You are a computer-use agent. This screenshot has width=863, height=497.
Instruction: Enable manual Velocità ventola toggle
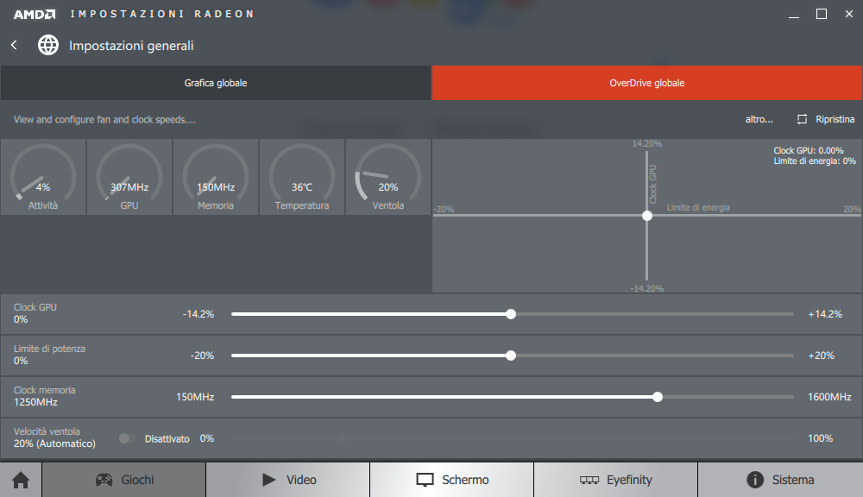point(127,438)
